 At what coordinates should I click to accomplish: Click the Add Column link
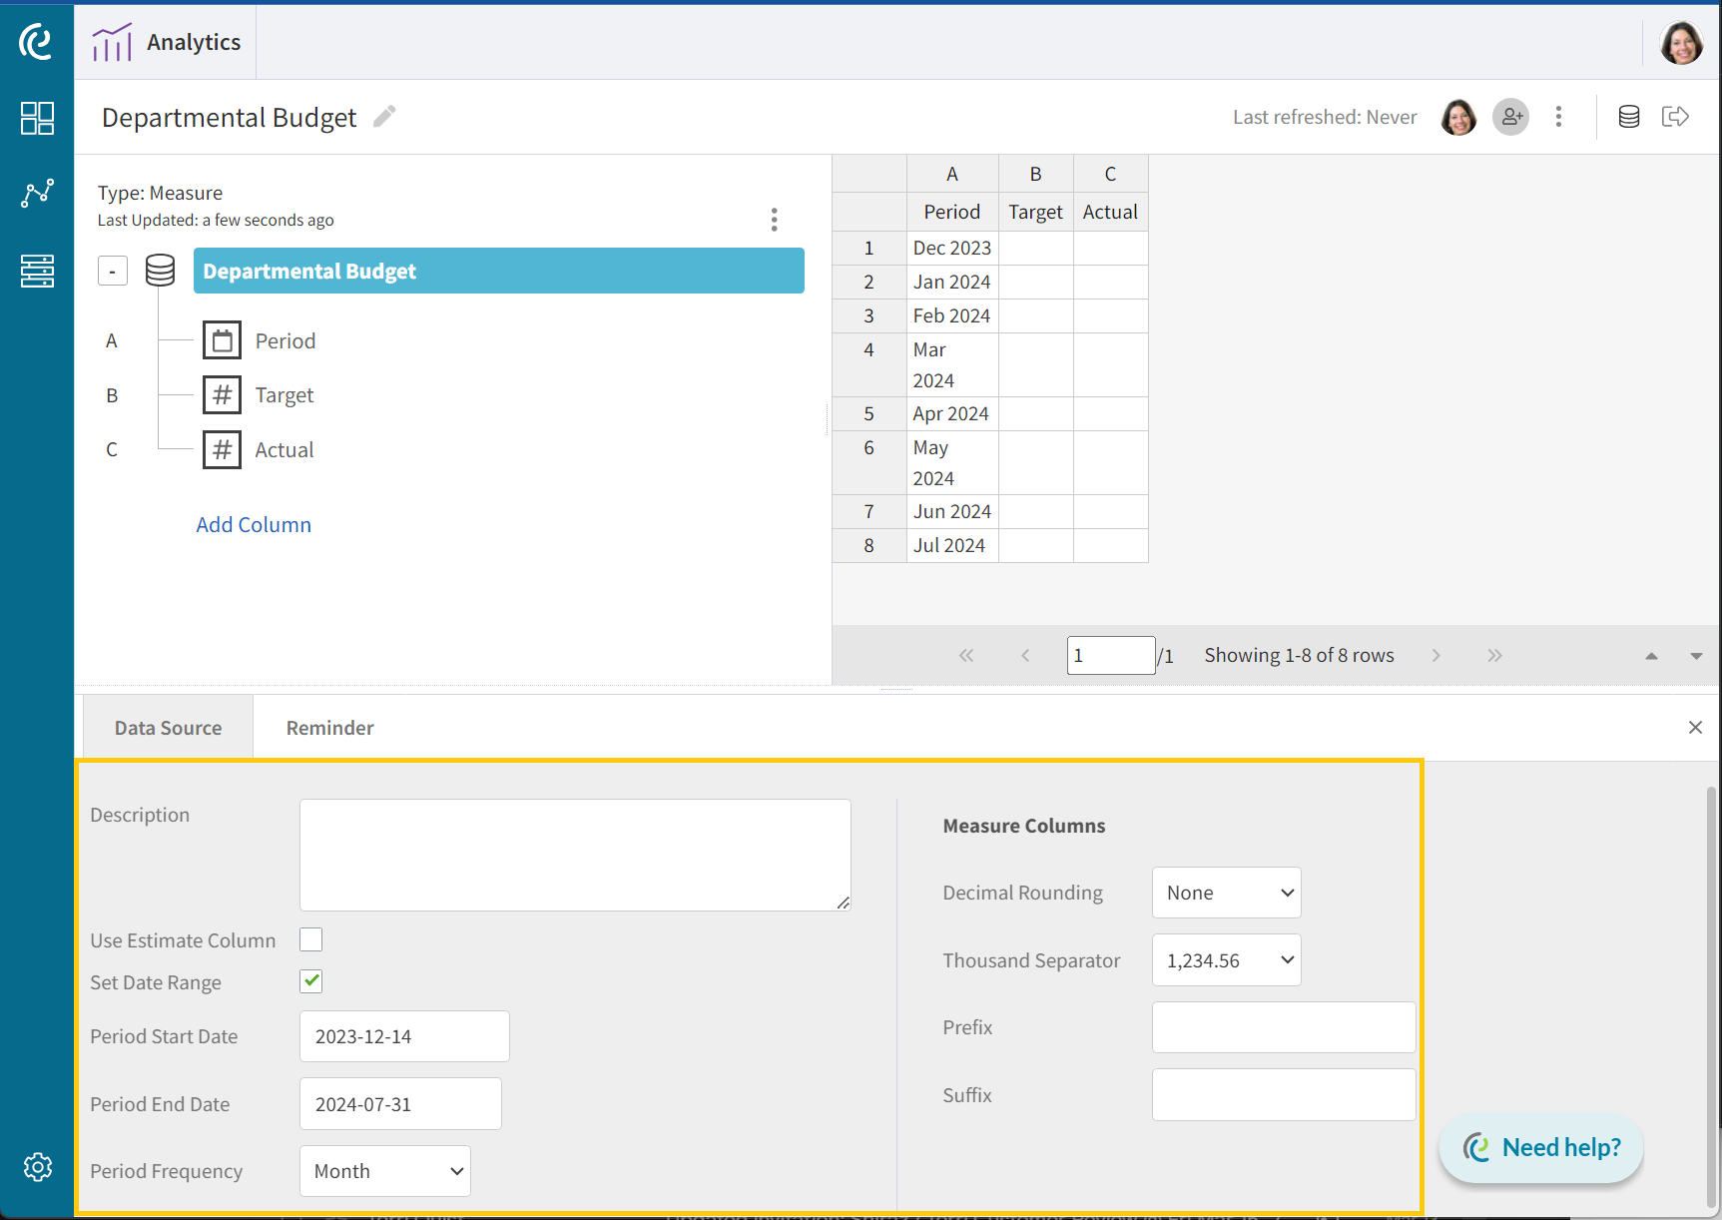tap(254, 524)
